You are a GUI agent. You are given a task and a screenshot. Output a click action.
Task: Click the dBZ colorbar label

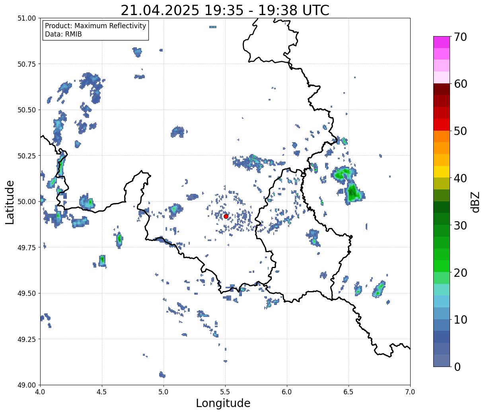(475, 202)
